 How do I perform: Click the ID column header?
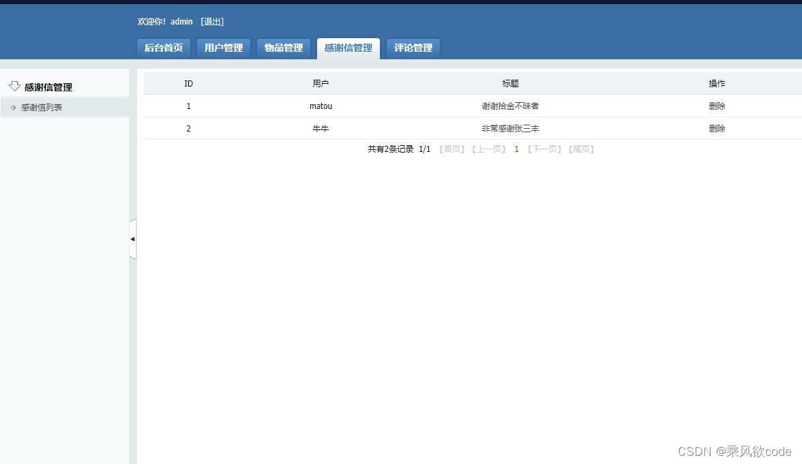click(x=188, y=83)
